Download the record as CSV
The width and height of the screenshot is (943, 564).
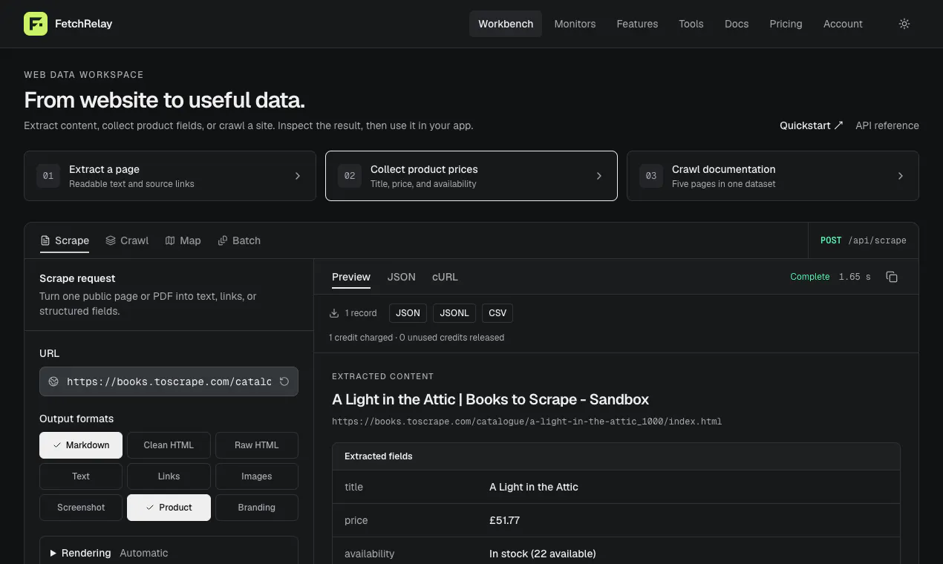497,313
